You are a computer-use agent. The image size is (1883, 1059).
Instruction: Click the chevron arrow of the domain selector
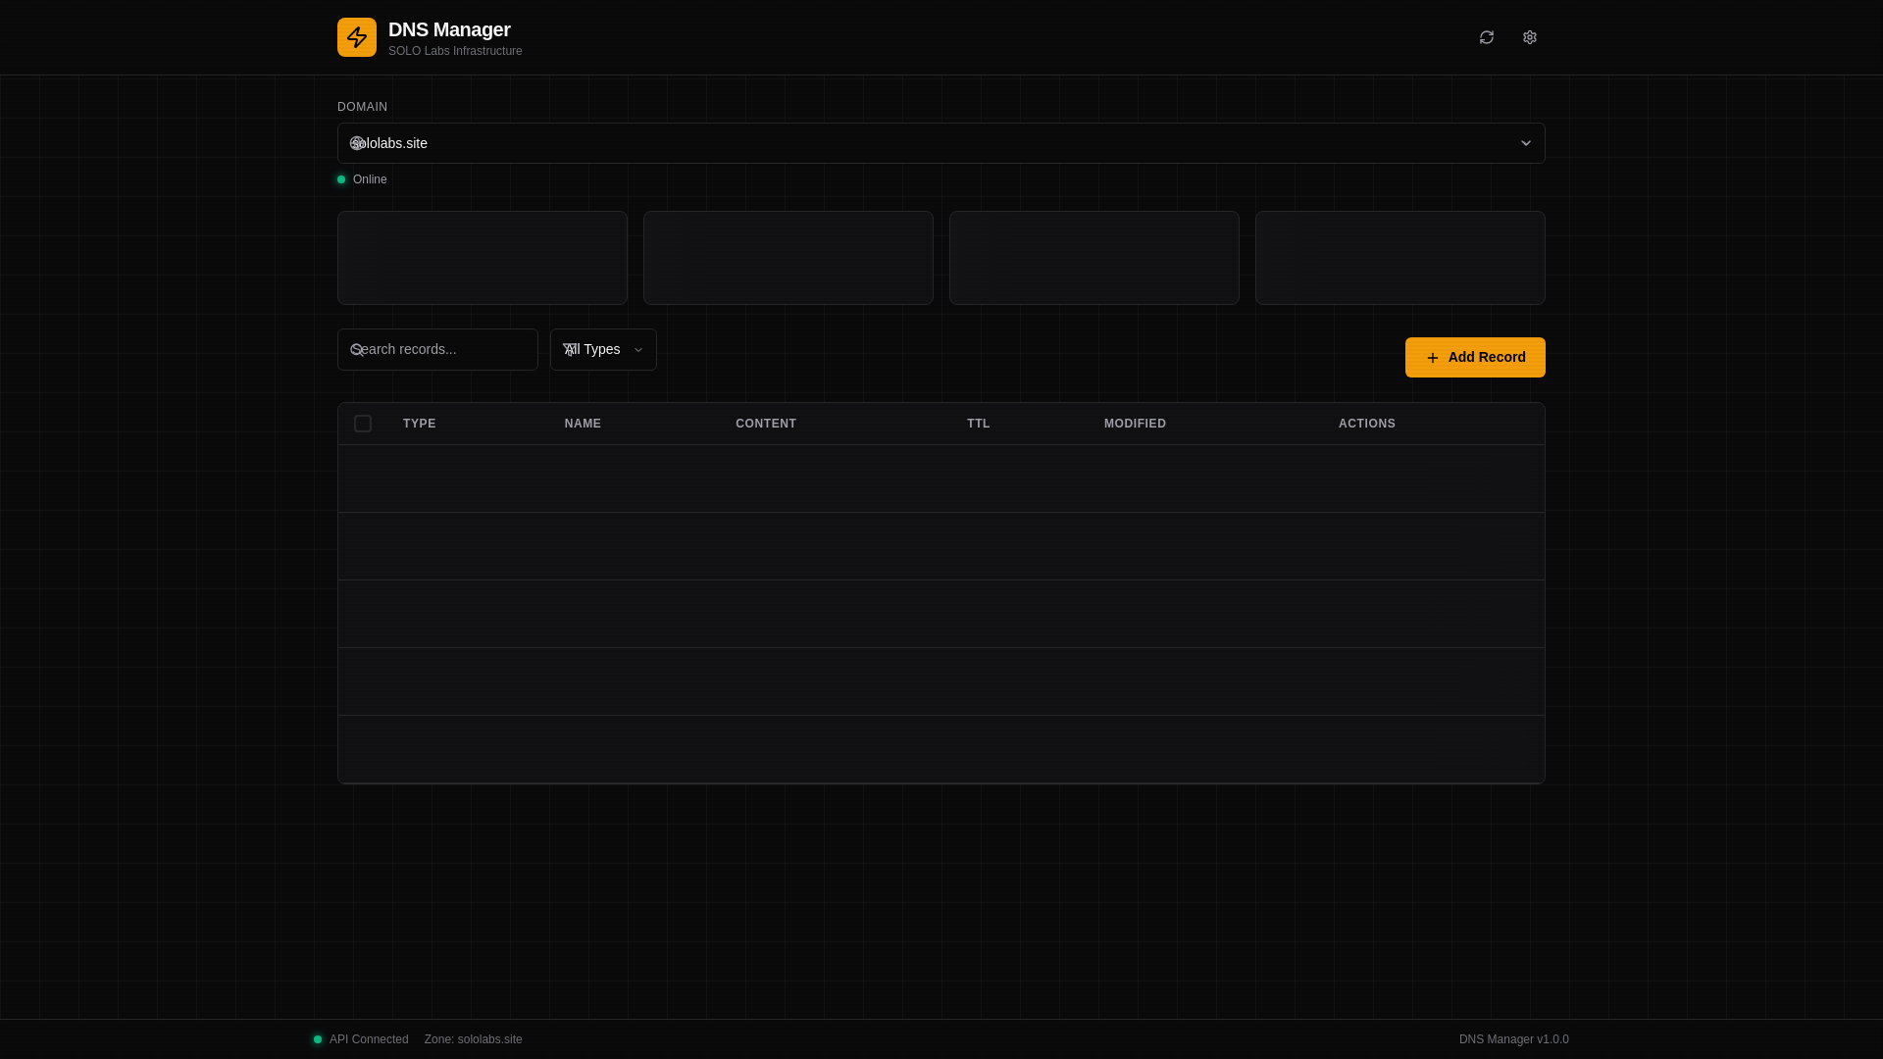point(1526,143)
